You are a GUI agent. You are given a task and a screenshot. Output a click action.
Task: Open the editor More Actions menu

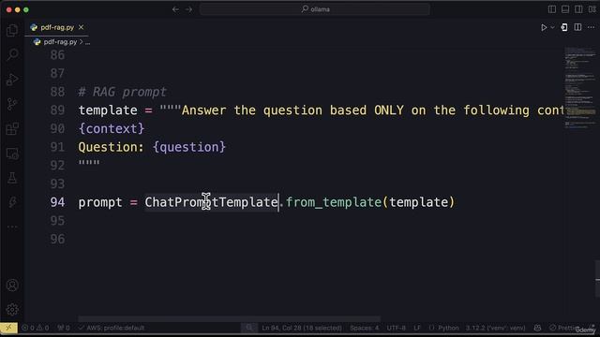pos(592,27)
